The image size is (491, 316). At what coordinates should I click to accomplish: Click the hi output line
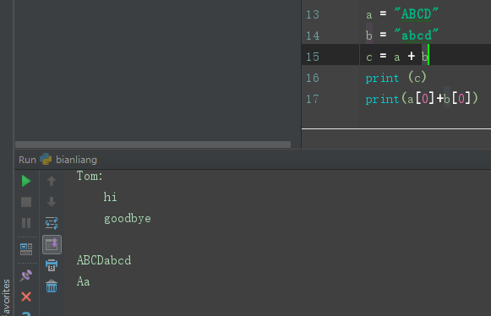[x=110, y=197]
